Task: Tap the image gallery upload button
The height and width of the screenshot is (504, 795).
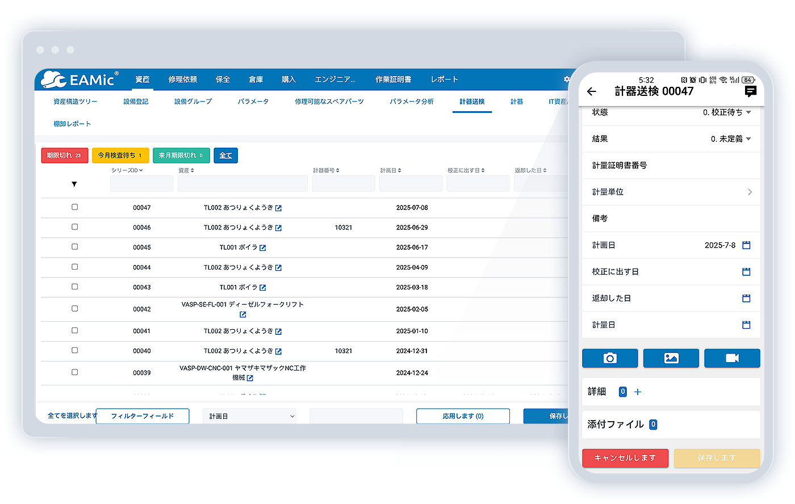Action: click(x=671, y=358)
